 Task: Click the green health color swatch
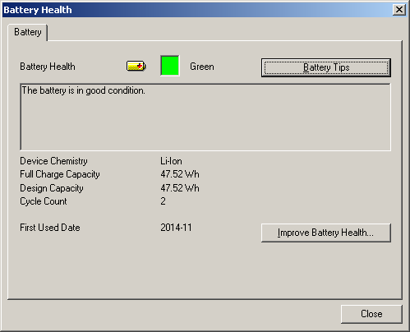[170, 66]
